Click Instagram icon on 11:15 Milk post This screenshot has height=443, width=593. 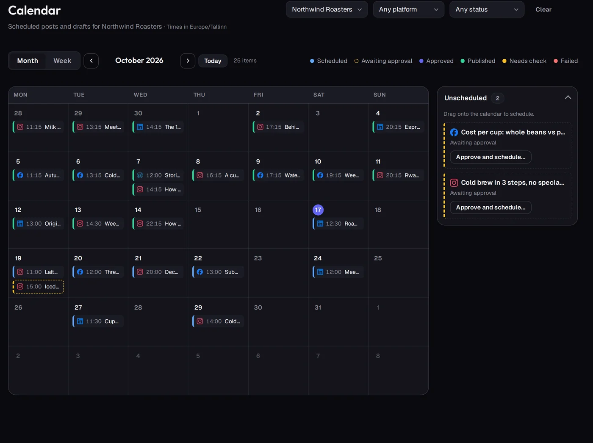[20, 127]
